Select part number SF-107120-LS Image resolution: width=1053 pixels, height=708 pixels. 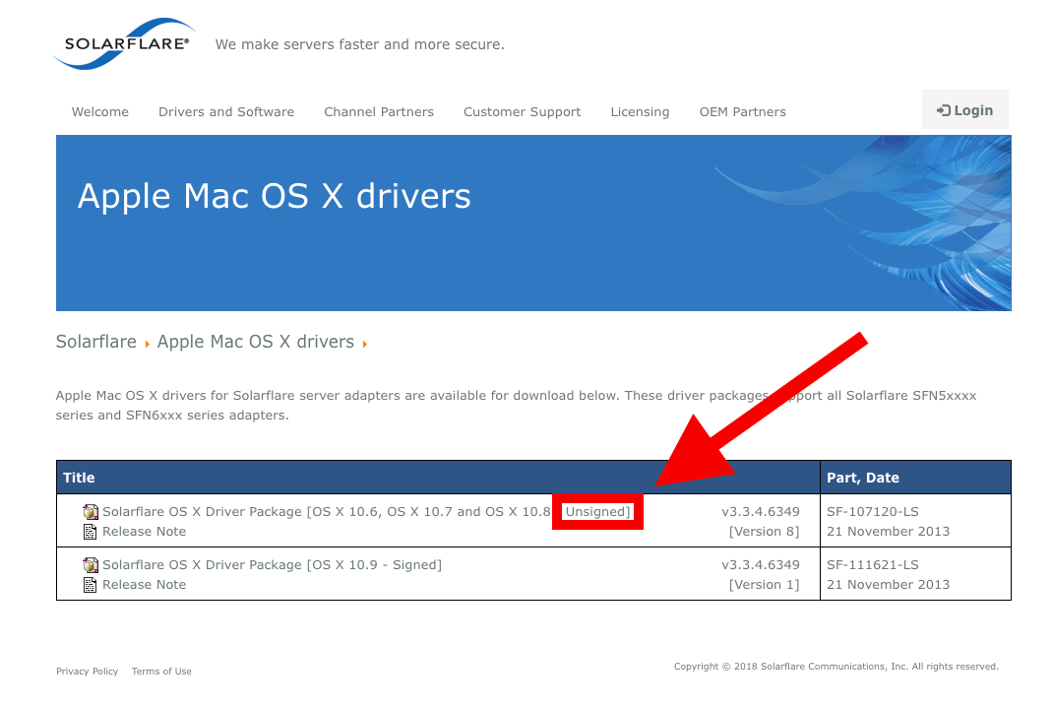point(872,512)
